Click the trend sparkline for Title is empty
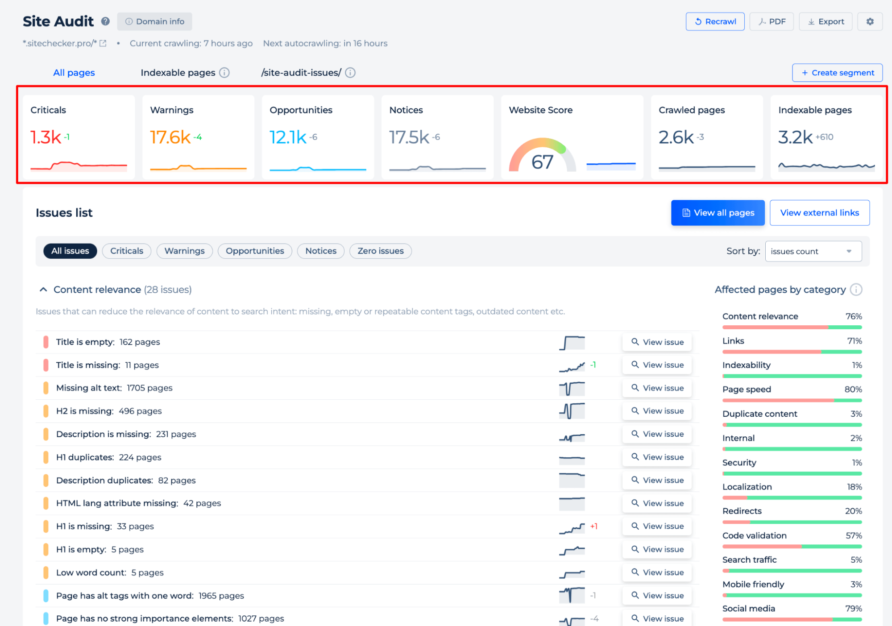The image size is (892, 626). [x=572, y=342]
